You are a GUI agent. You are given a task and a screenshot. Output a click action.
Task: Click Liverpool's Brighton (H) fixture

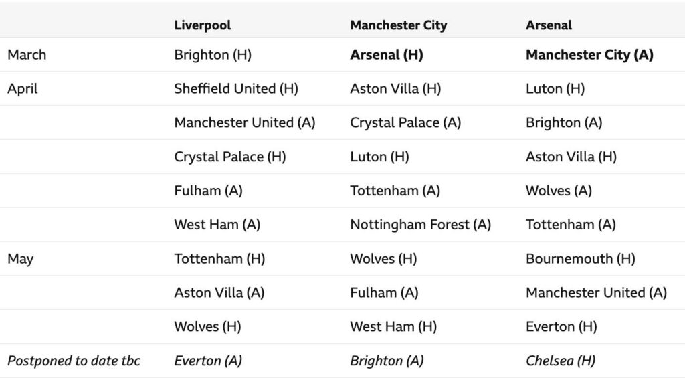point(213,55)
